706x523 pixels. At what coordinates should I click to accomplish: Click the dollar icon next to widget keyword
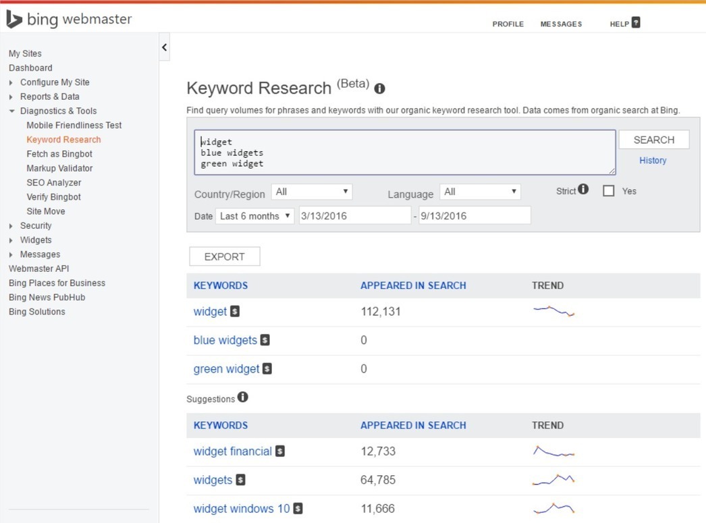click(x=234, y=312)
